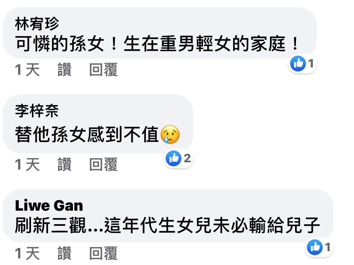This screenshot has width=354, height=265.
Task: Reply to Liwe Gan's comment via 回覆
Action: point(103,253)
